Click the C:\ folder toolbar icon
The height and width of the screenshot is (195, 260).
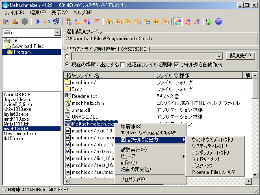tap(156, 22)
